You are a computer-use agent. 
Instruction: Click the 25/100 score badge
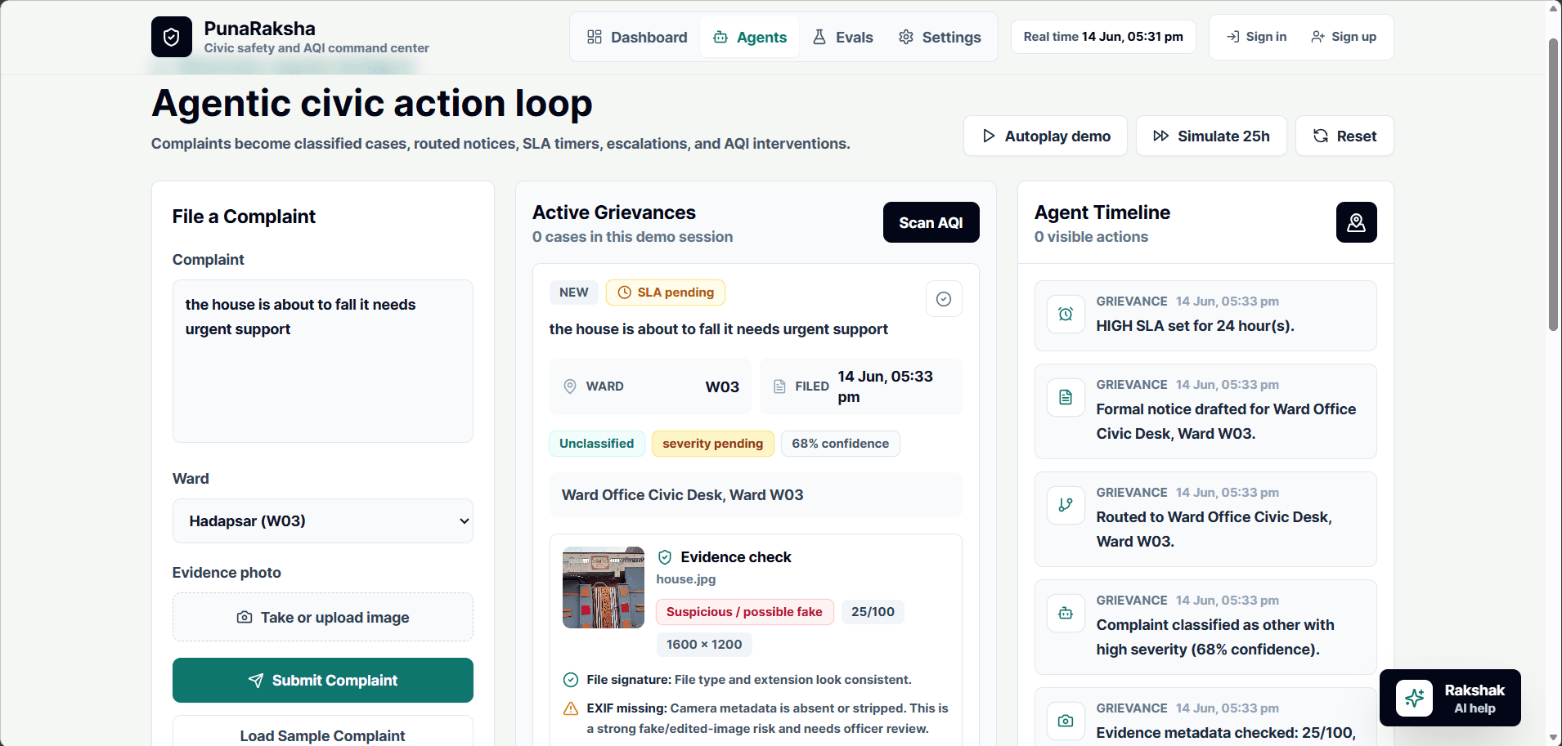873,612
